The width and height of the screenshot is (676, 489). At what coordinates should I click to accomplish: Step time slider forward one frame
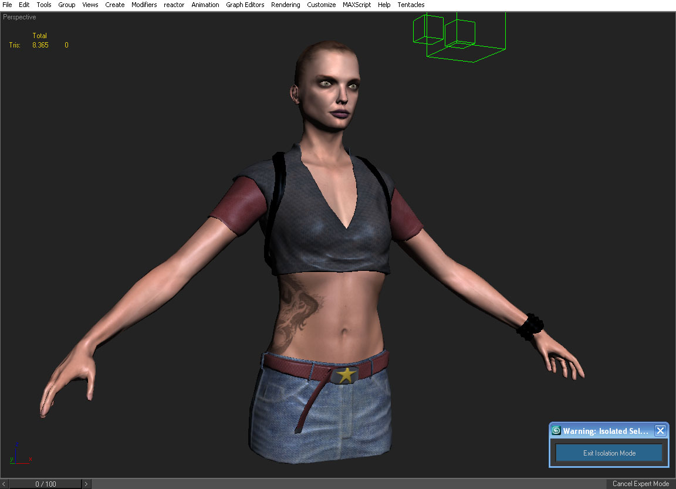coord(86,484)
